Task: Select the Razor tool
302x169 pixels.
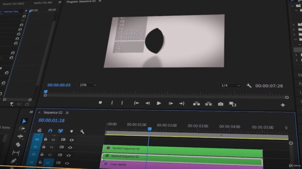Action: [18, 145]
